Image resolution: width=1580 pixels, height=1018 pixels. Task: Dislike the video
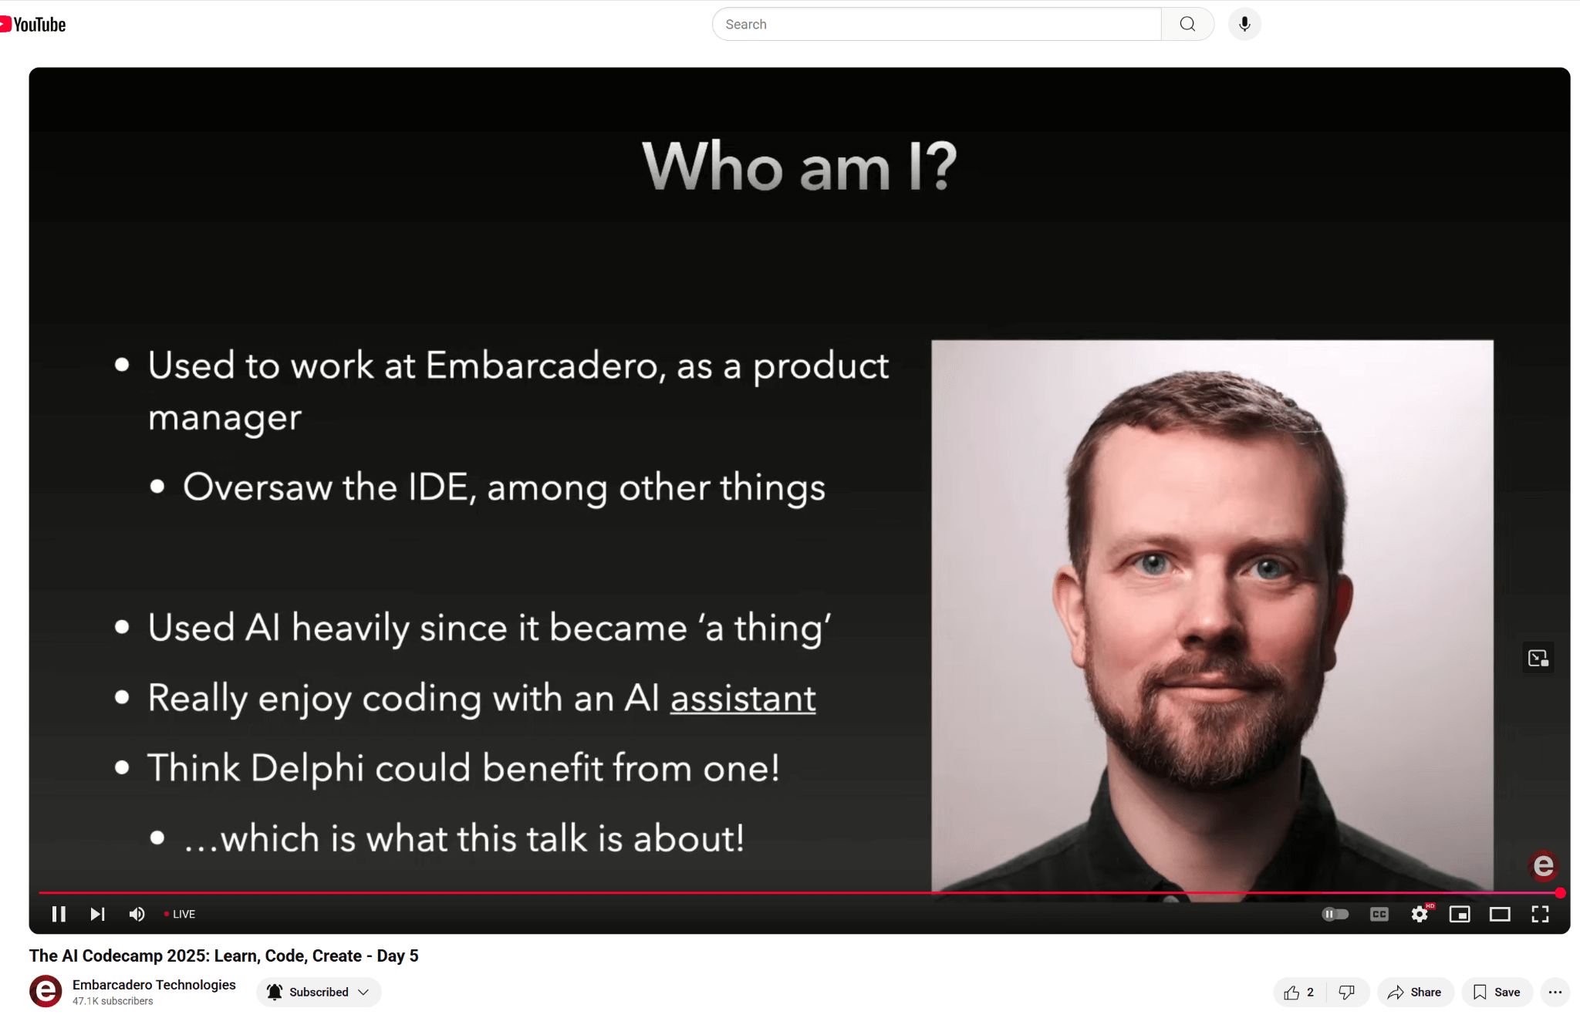1347,993
